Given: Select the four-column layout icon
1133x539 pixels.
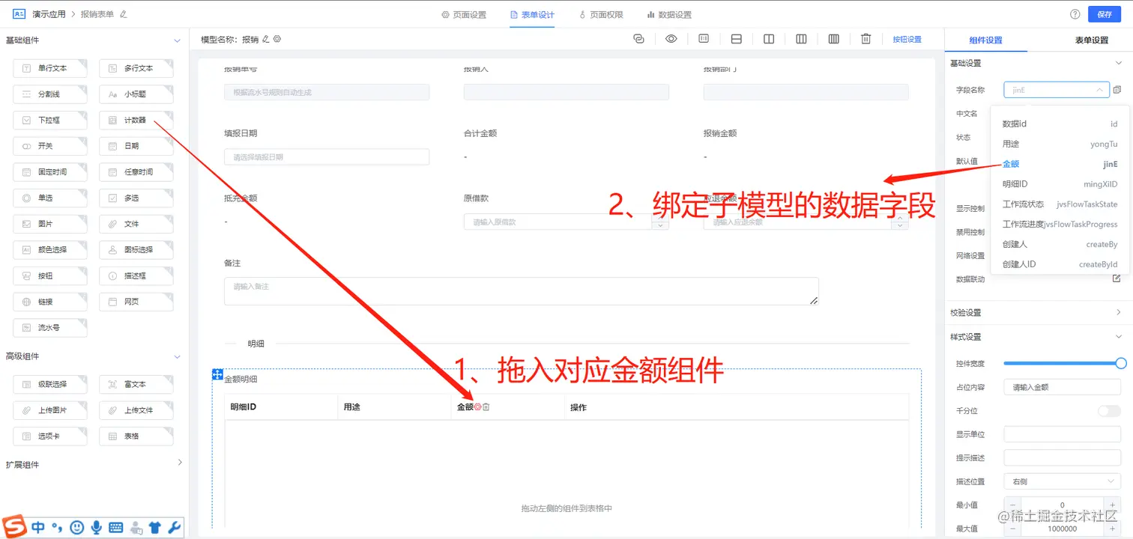Looking at the screenshot, I should (833, 39).
